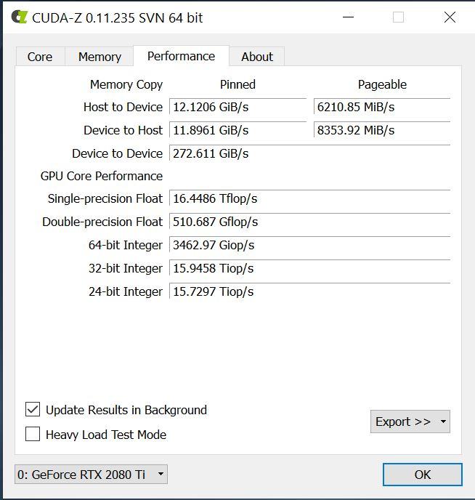Click the Export >> button
Image resolution: width=475 pixels, height=500 pixels.
pyautogui.click(x=403, y=422)
